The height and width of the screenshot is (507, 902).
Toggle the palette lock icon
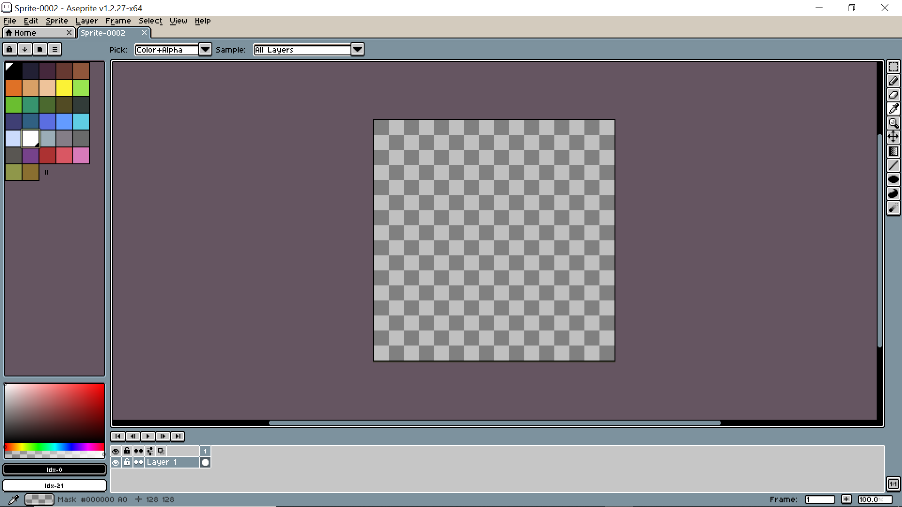point(9,49)
